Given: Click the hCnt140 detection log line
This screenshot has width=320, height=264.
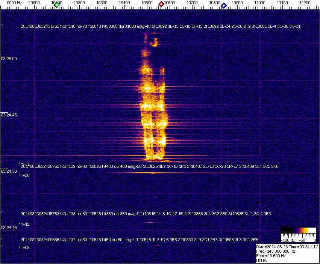Looking at the screenshot, I should [160, 26].
